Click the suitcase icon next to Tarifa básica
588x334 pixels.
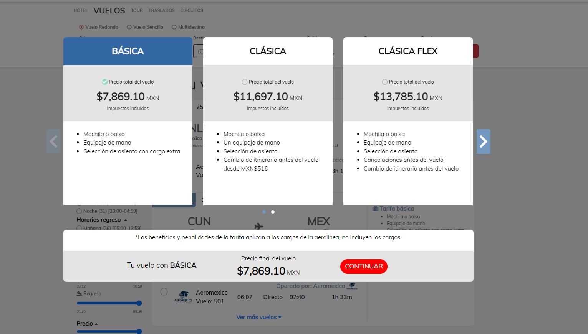point(375,209)
